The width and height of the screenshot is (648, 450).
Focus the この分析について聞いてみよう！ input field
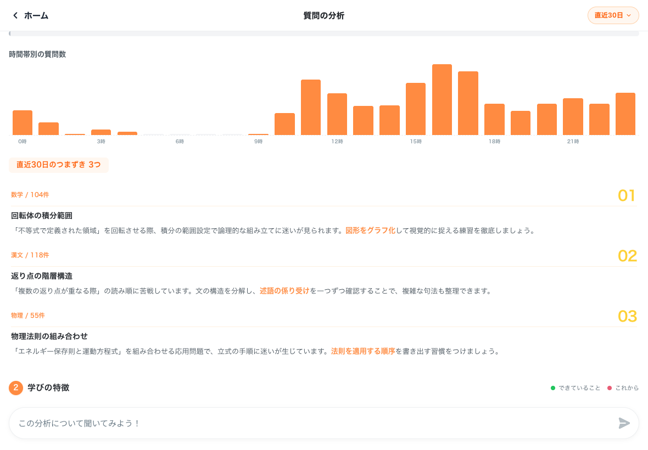[323, 423]
